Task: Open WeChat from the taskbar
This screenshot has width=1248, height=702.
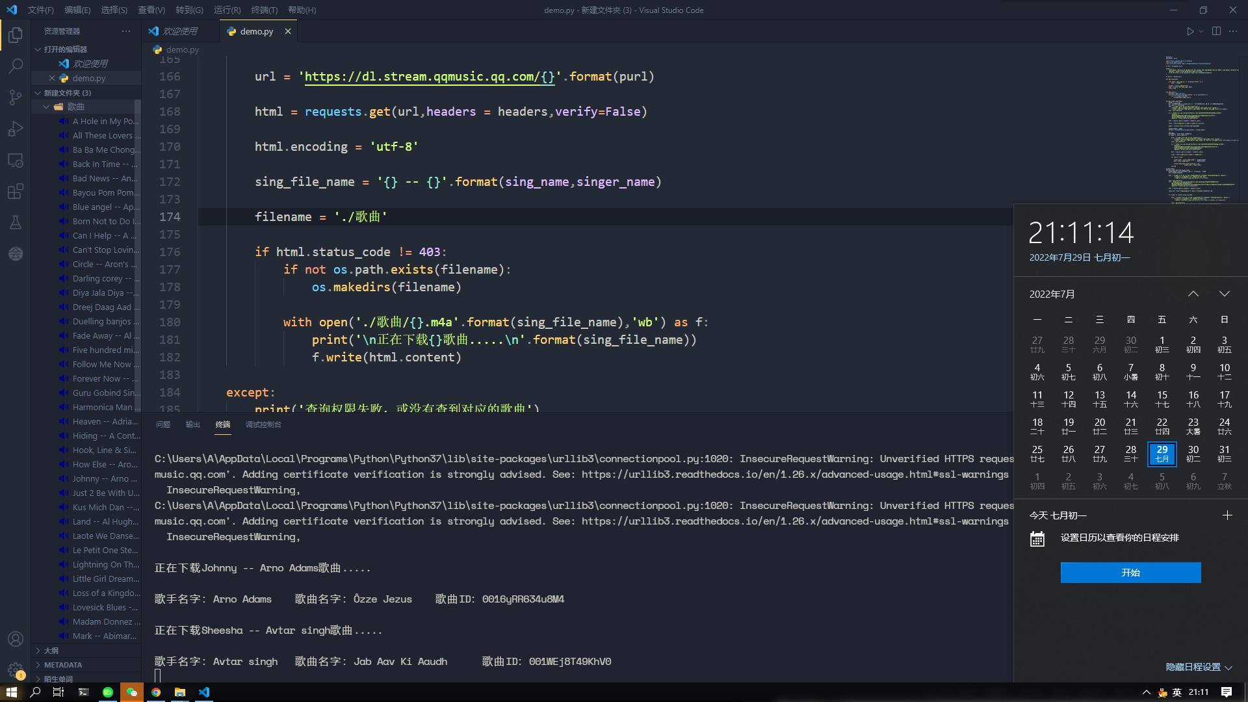Action: click(x=132, y=692)
